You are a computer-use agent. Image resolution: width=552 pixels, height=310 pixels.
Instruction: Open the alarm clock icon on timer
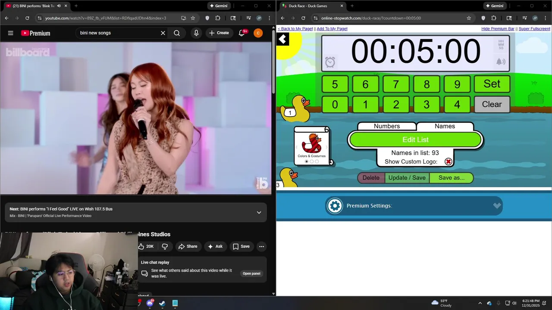click(330, 62)
